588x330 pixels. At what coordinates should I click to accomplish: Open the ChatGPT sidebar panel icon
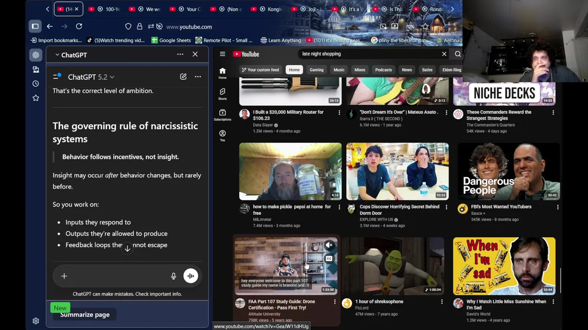click(36, 55)
